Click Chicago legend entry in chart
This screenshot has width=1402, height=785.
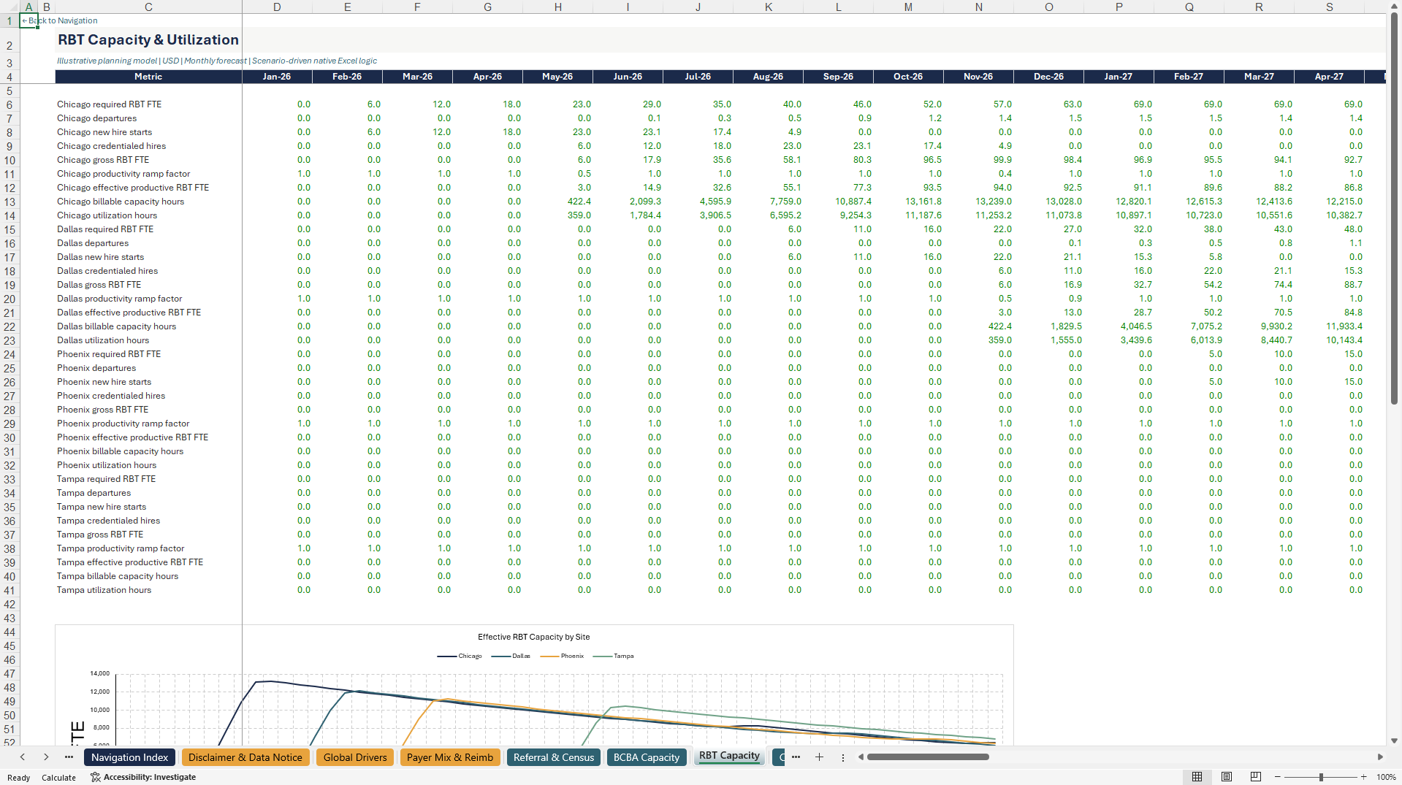click(460, 656)
